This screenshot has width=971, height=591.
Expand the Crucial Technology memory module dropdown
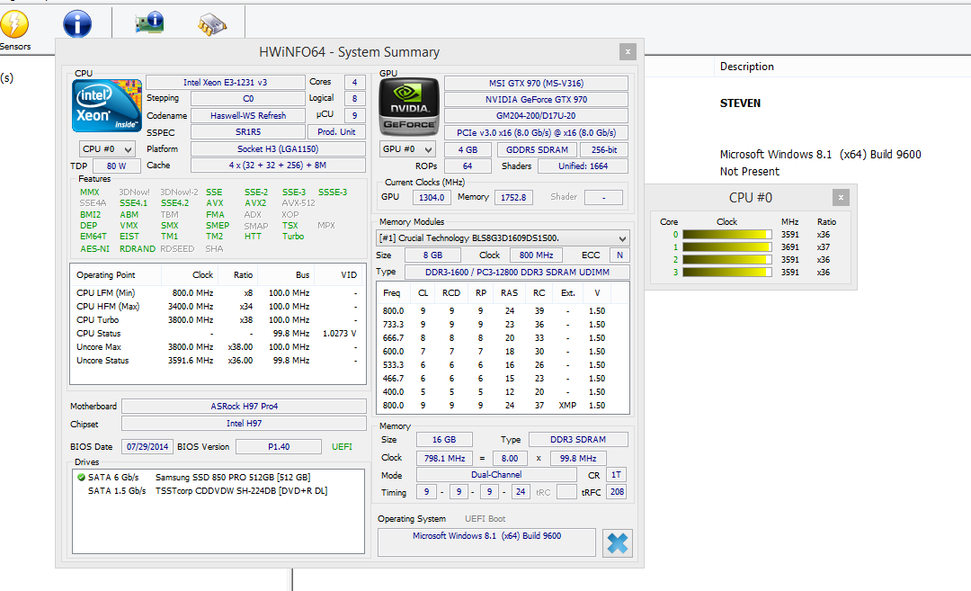(x=503, y=237)
